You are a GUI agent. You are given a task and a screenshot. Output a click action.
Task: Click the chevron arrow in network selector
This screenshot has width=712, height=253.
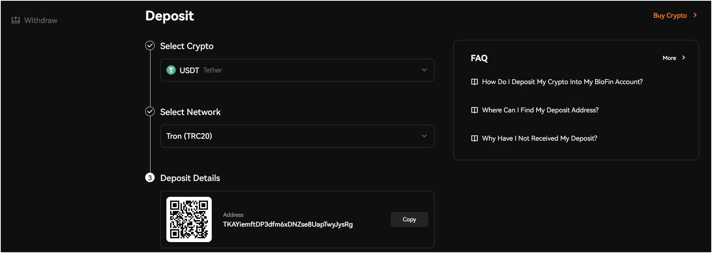tap(424, 136)
